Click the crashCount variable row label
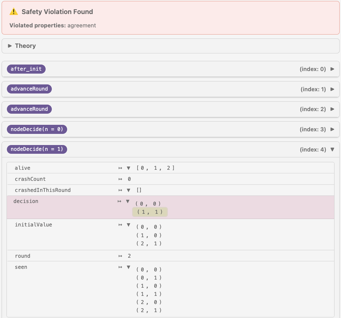Screen dimensions: 341x318 click(30, 179)
